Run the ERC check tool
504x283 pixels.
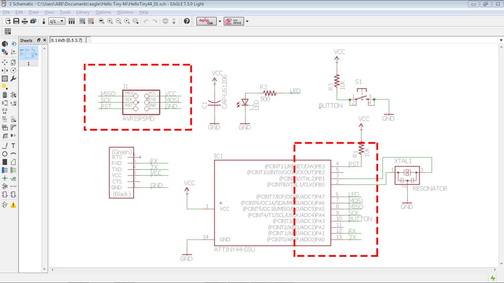(5, 205)
